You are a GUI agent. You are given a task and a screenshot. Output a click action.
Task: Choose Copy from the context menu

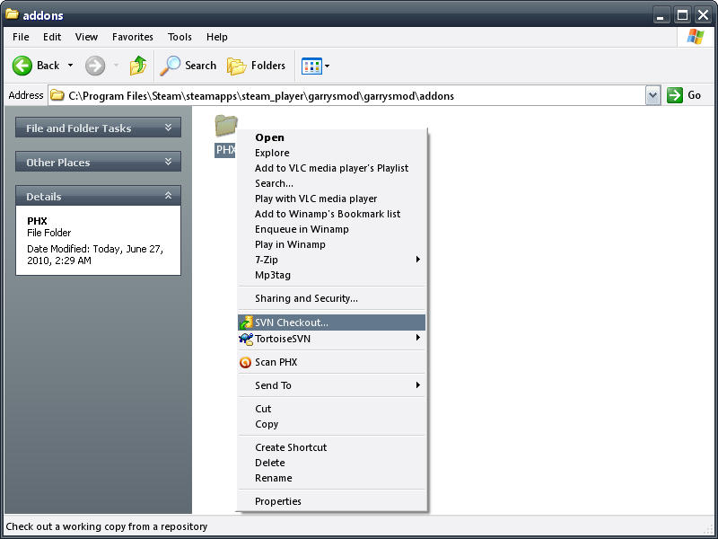(x=331, y=424)
